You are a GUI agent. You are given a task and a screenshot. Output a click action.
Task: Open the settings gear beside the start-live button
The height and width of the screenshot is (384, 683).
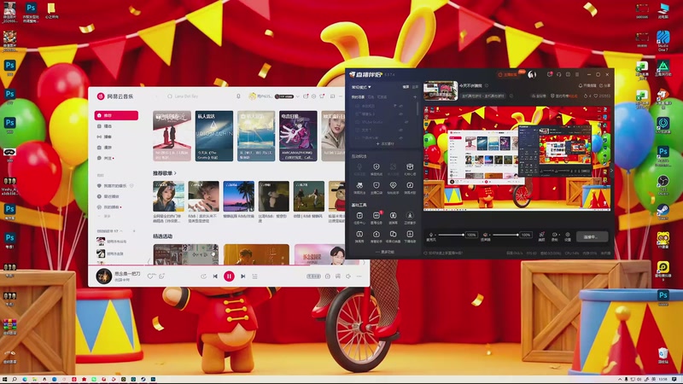568,235
